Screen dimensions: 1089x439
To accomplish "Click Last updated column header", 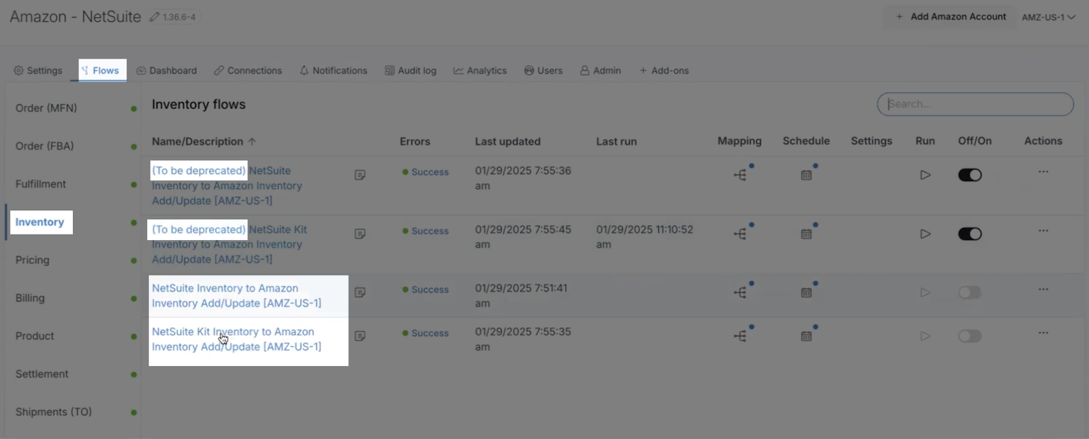I will 508,142.
